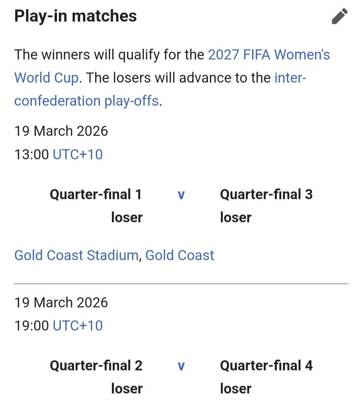The height and width of the screenshot is (407, 362).
Task: Click the pencil edit icon beside Play-in matches
Action: (340, 16)
